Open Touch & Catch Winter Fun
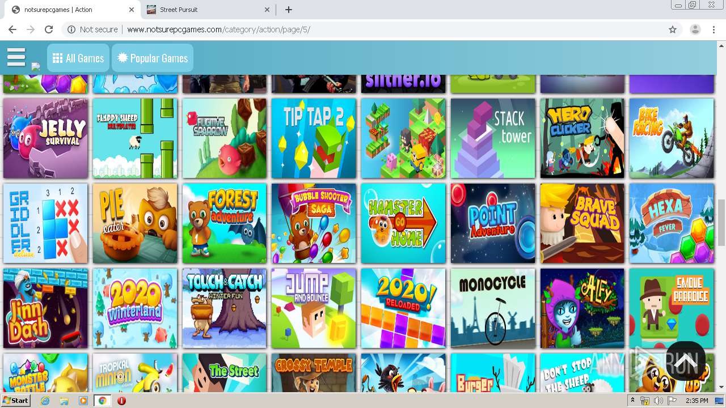Image resolution: width=726 pixels, height=408 pixels. pyautogui.click(x=225, y=308)
